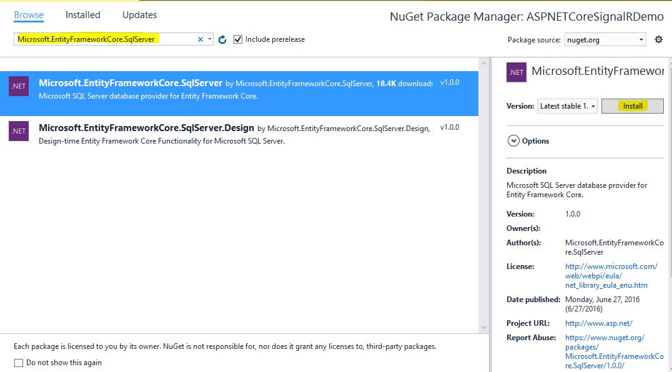Click the v1.0.0 label of the selected SqlServer package
The height and width of the screenshot is (372, 672).
click(450, 82)
